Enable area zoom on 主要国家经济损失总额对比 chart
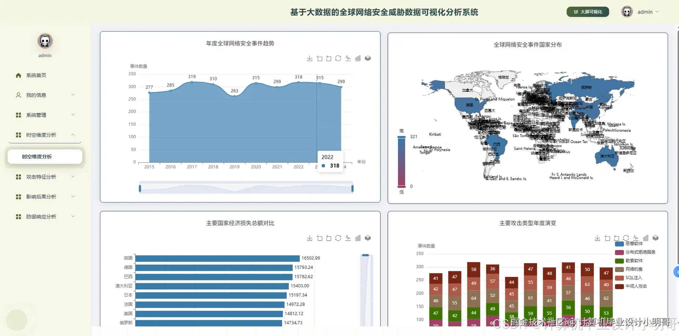Image resolution: width=679 pixels, height=336 pixels. [320, 238]
